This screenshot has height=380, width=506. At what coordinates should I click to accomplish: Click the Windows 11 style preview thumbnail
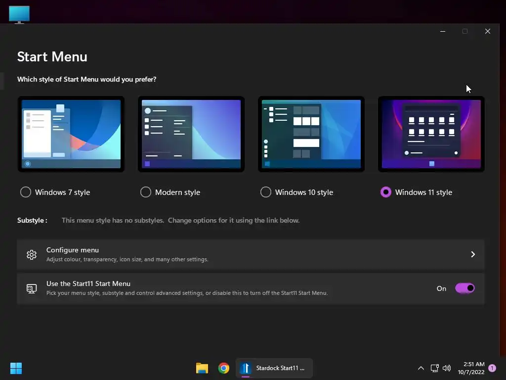(431, 134)
